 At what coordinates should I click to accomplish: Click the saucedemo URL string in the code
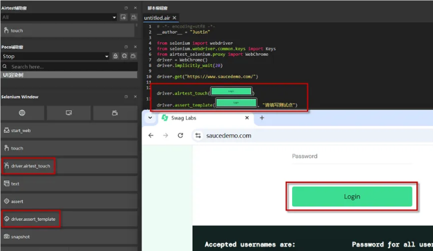click(x=221, y=76)
